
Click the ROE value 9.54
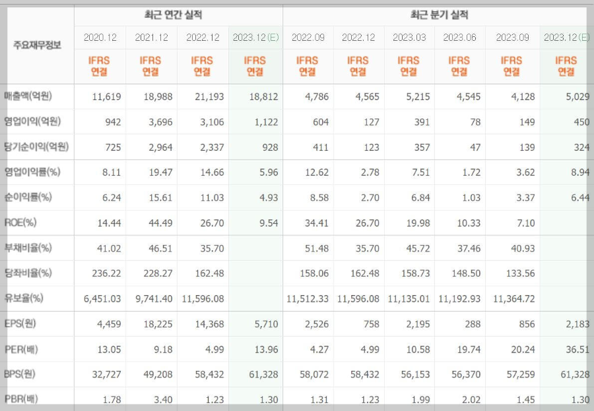269,223
